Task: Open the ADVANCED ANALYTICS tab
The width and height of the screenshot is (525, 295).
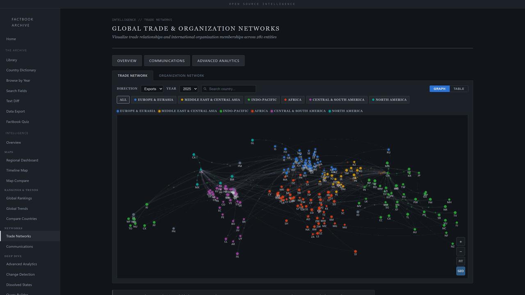Action: point(218,60)
